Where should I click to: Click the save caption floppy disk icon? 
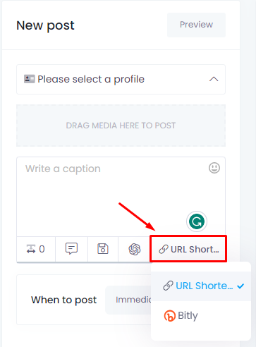coord(103,249)
